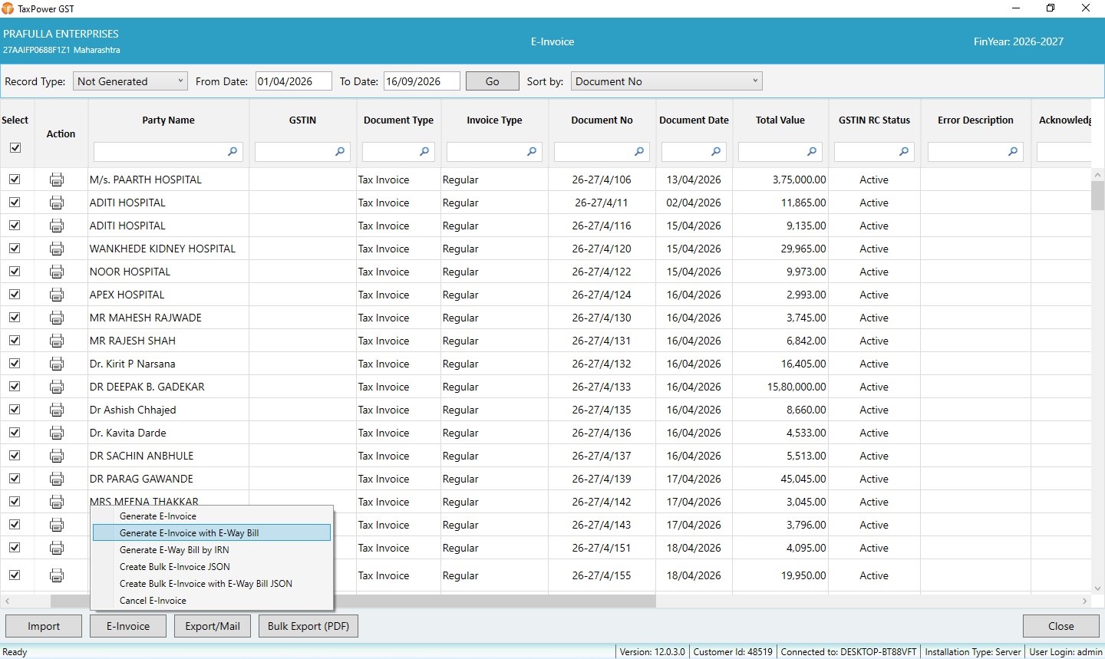Click printer icon for WANKHEDE KIDNEY HOSPITAL row

coord(57,249)
